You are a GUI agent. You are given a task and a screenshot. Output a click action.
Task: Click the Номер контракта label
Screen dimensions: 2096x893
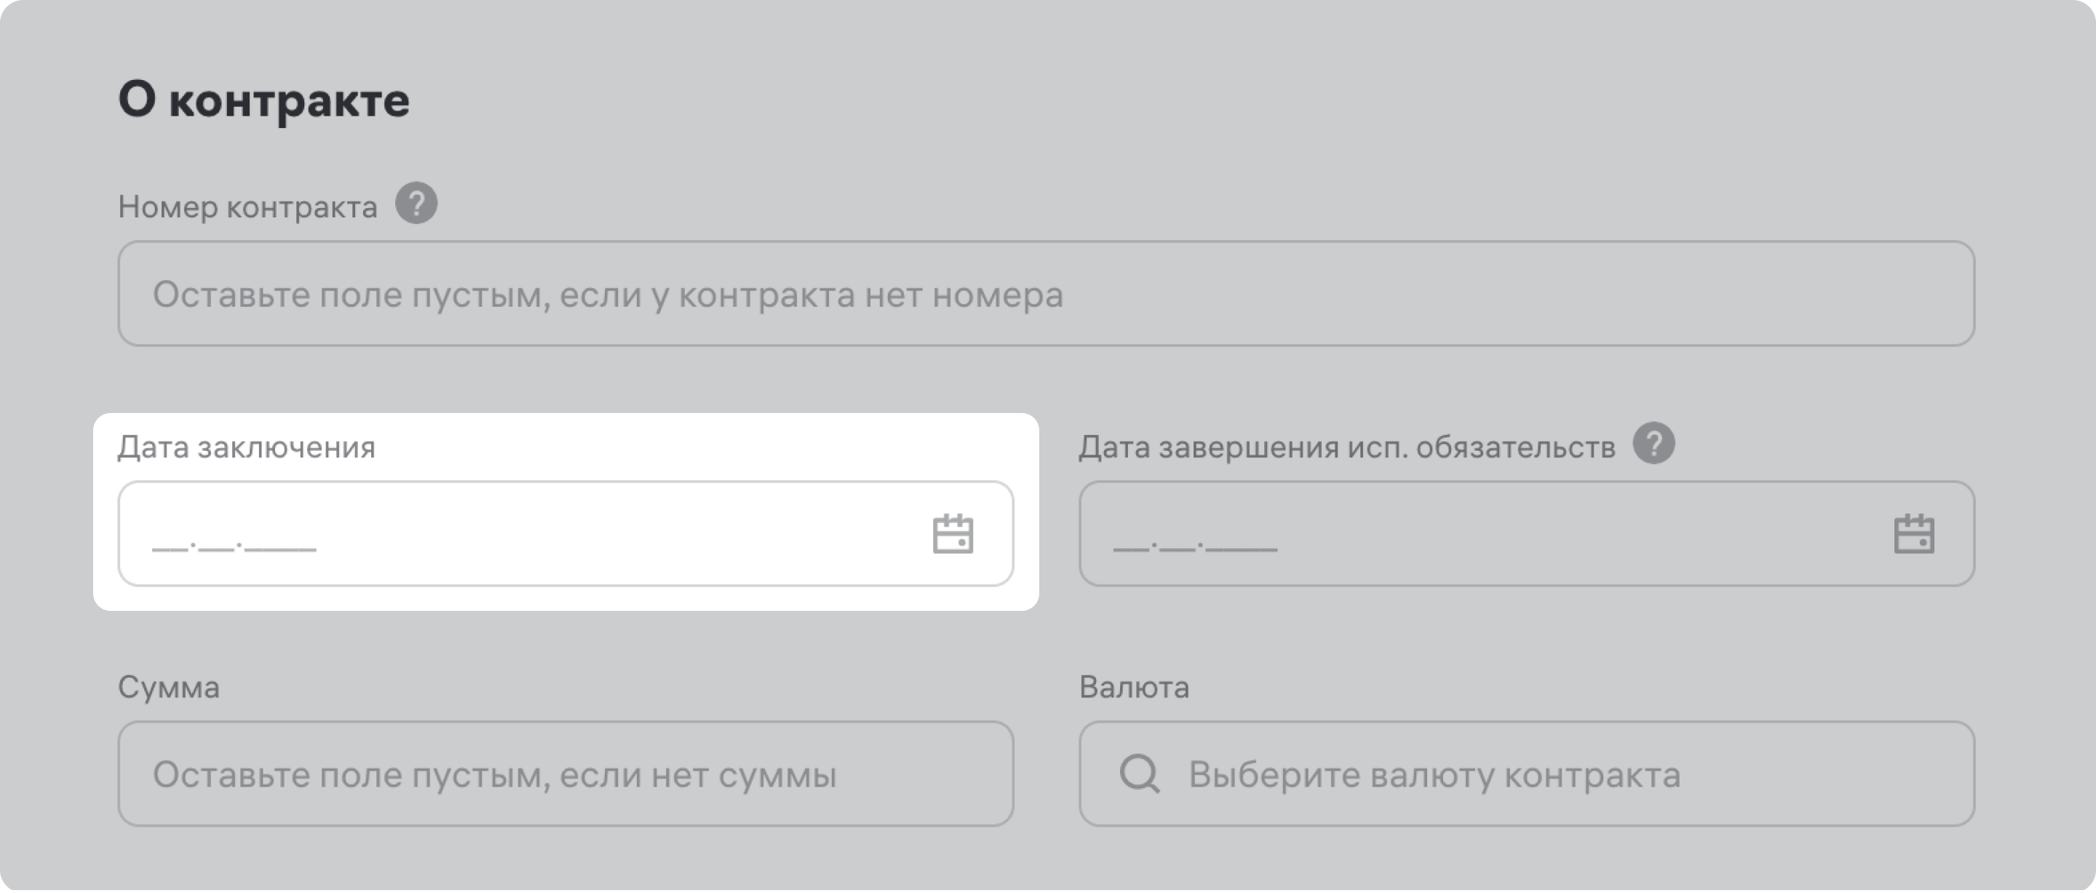click(247, 207)
